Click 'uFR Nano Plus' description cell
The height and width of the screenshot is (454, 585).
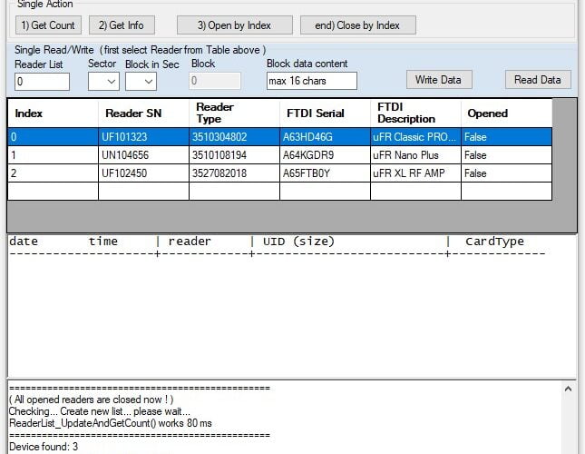415,155
